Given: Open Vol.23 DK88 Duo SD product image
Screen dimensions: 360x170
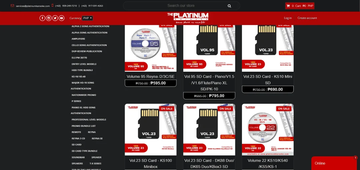Looking at the screenshot, I should (x=209, y=130).
